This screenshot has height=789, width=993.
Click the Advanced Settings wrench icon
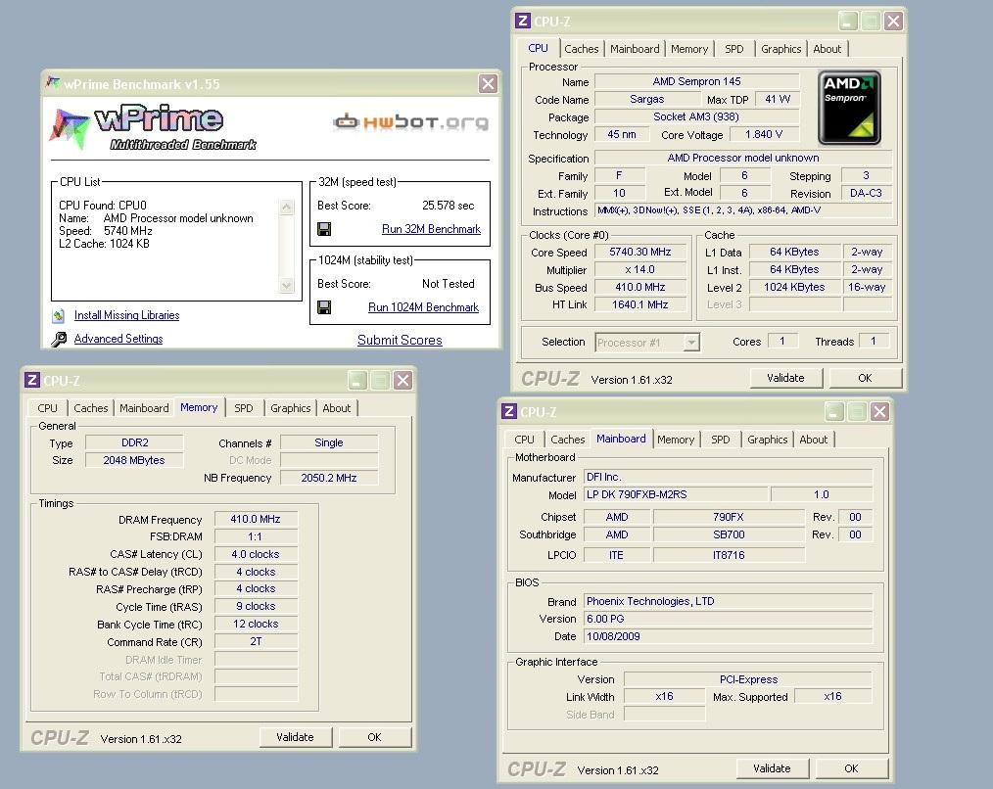coord(59,340)
